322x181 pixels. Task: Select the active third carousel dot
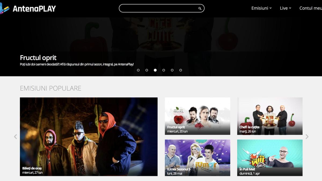[155, 70]
